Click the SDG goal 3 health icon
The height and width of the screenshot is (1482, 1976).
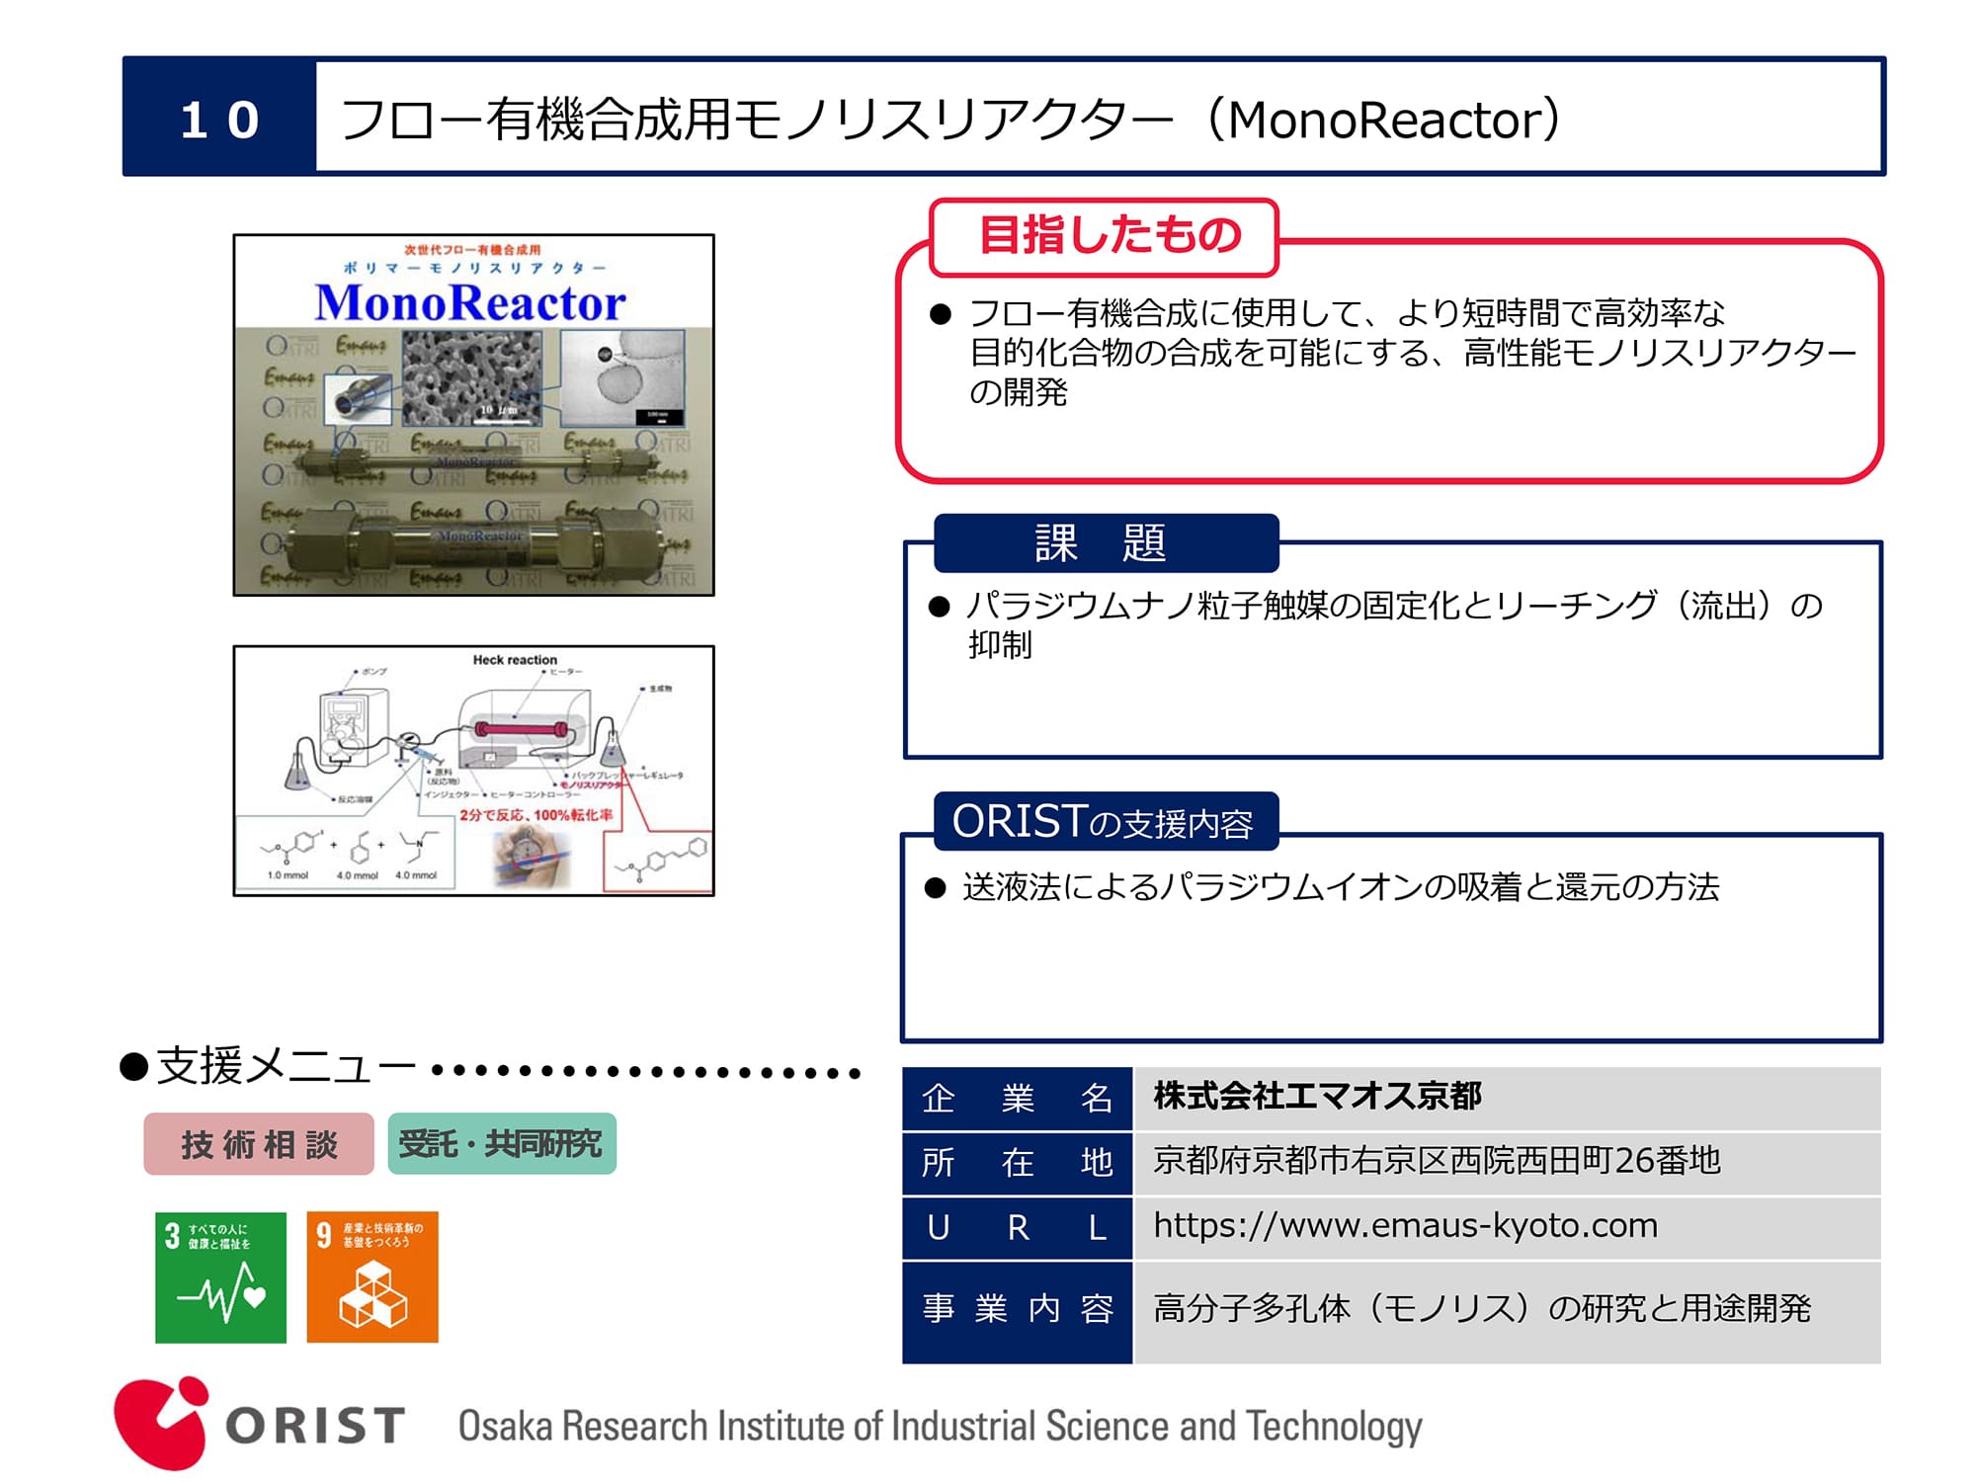click(x=220, y=1276)
